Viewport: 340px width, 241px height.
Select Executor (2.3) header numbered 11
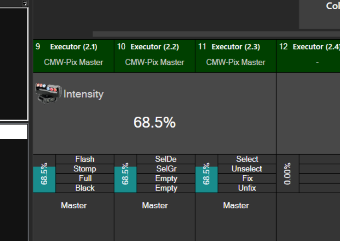[x=235, y=55]
